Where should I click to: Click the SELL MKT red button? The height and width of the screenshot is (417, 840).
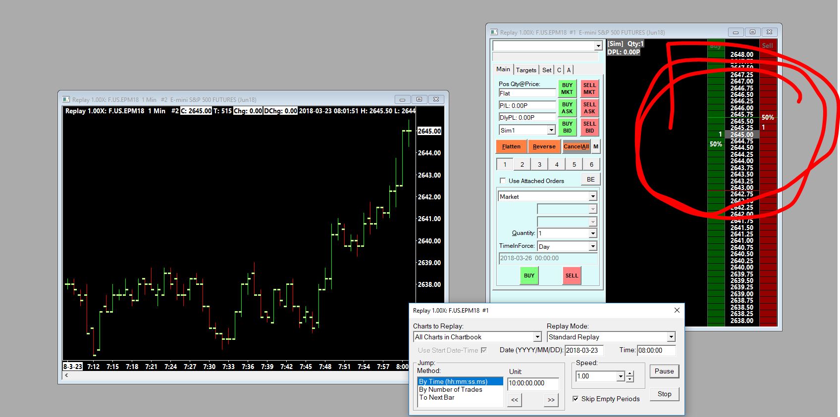click(589, 89)
